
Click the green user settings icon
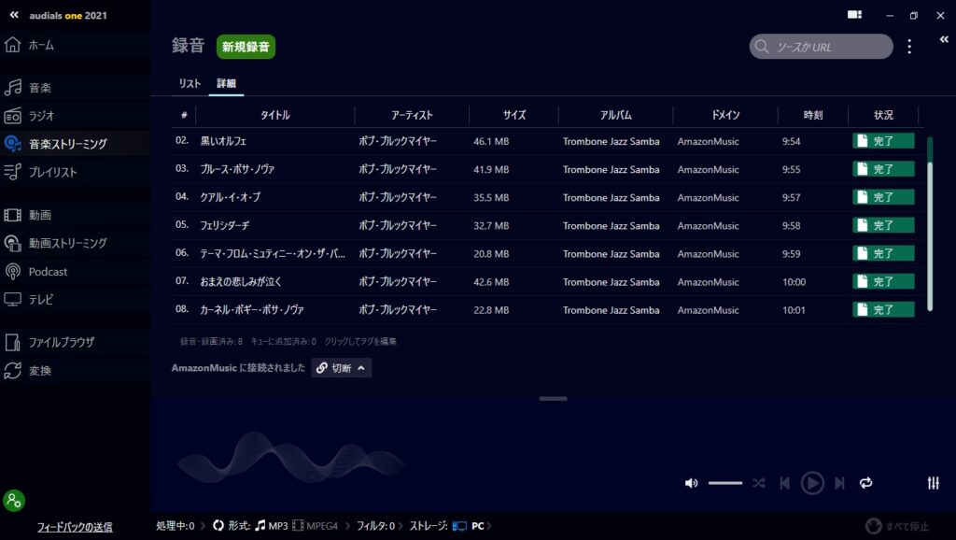pos(14,501)
